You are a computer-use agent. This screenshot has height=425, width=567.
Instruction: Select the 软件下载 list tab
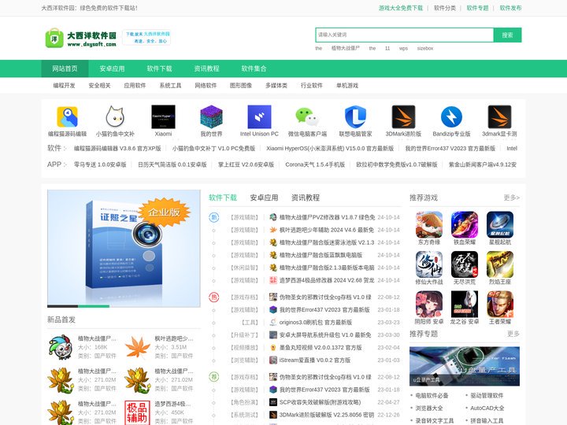click(x=223, y=198)
